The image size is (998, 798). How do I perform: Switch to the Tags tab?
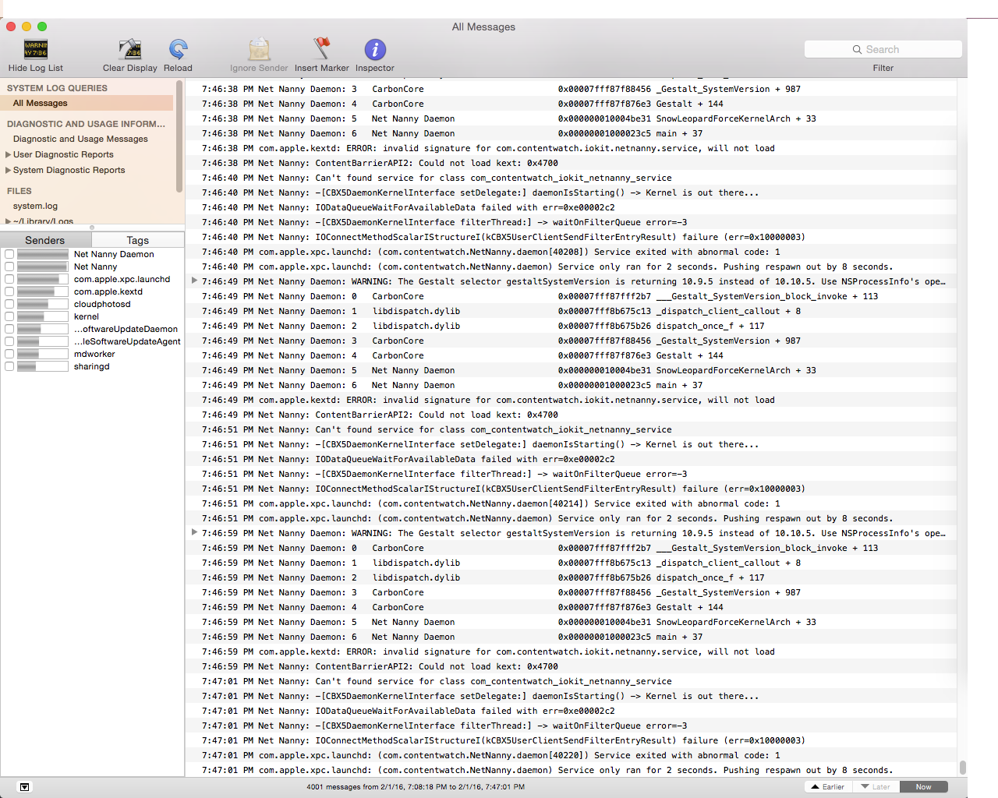[138, 240]
